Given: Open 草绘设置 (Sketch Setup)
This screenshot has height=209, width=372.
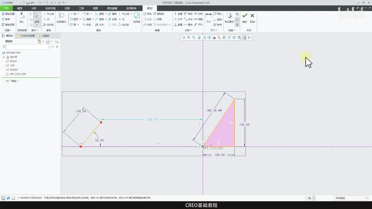Looking at the screenshot, I should [x=8, y=14].
